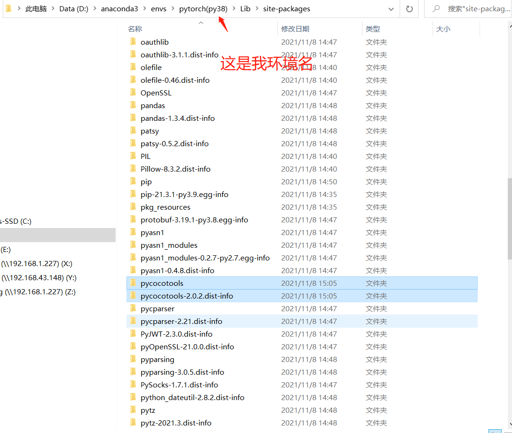Select protobuf-3.19.1-py3.8.egg-info folder icon
512x433 pixels.
pos(133,220)
